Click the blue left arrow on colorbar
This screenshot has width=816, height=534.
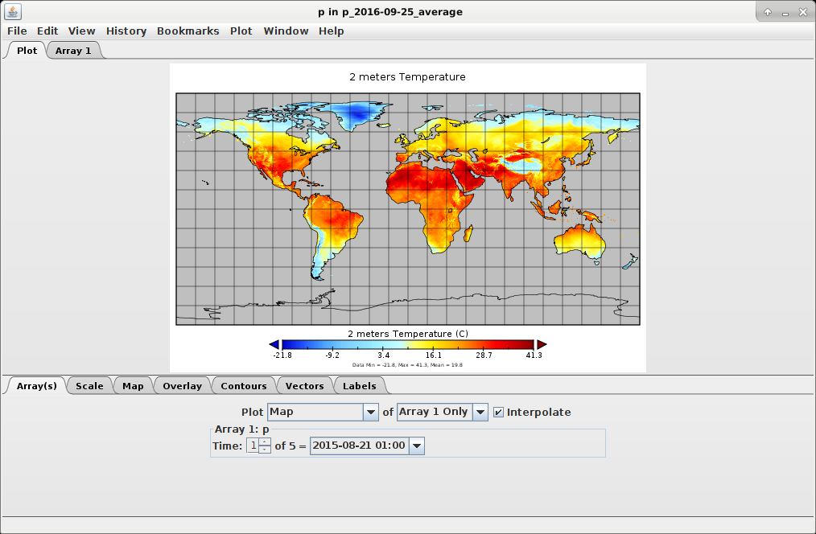274,344
